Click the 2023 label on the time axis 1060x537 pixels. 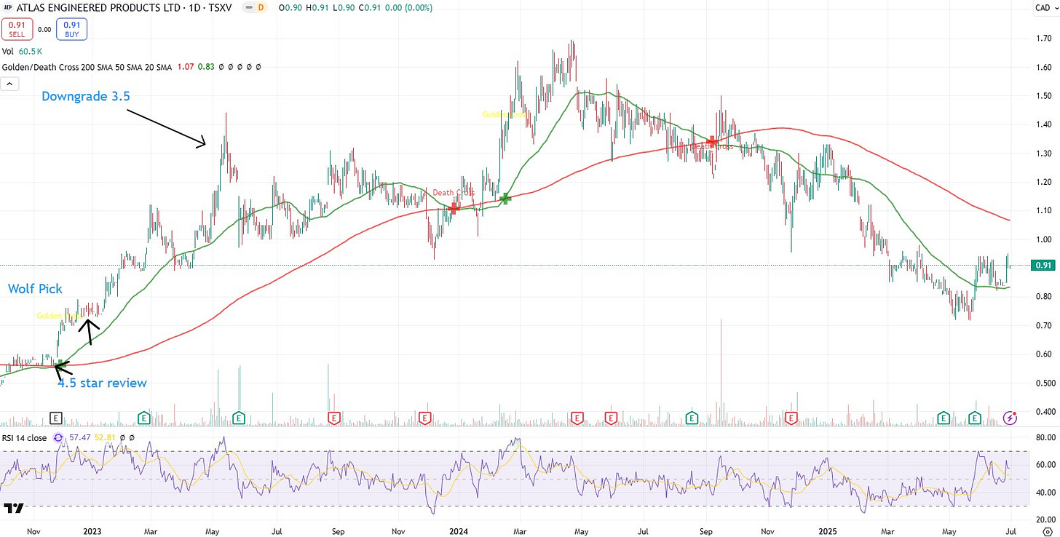92,532
